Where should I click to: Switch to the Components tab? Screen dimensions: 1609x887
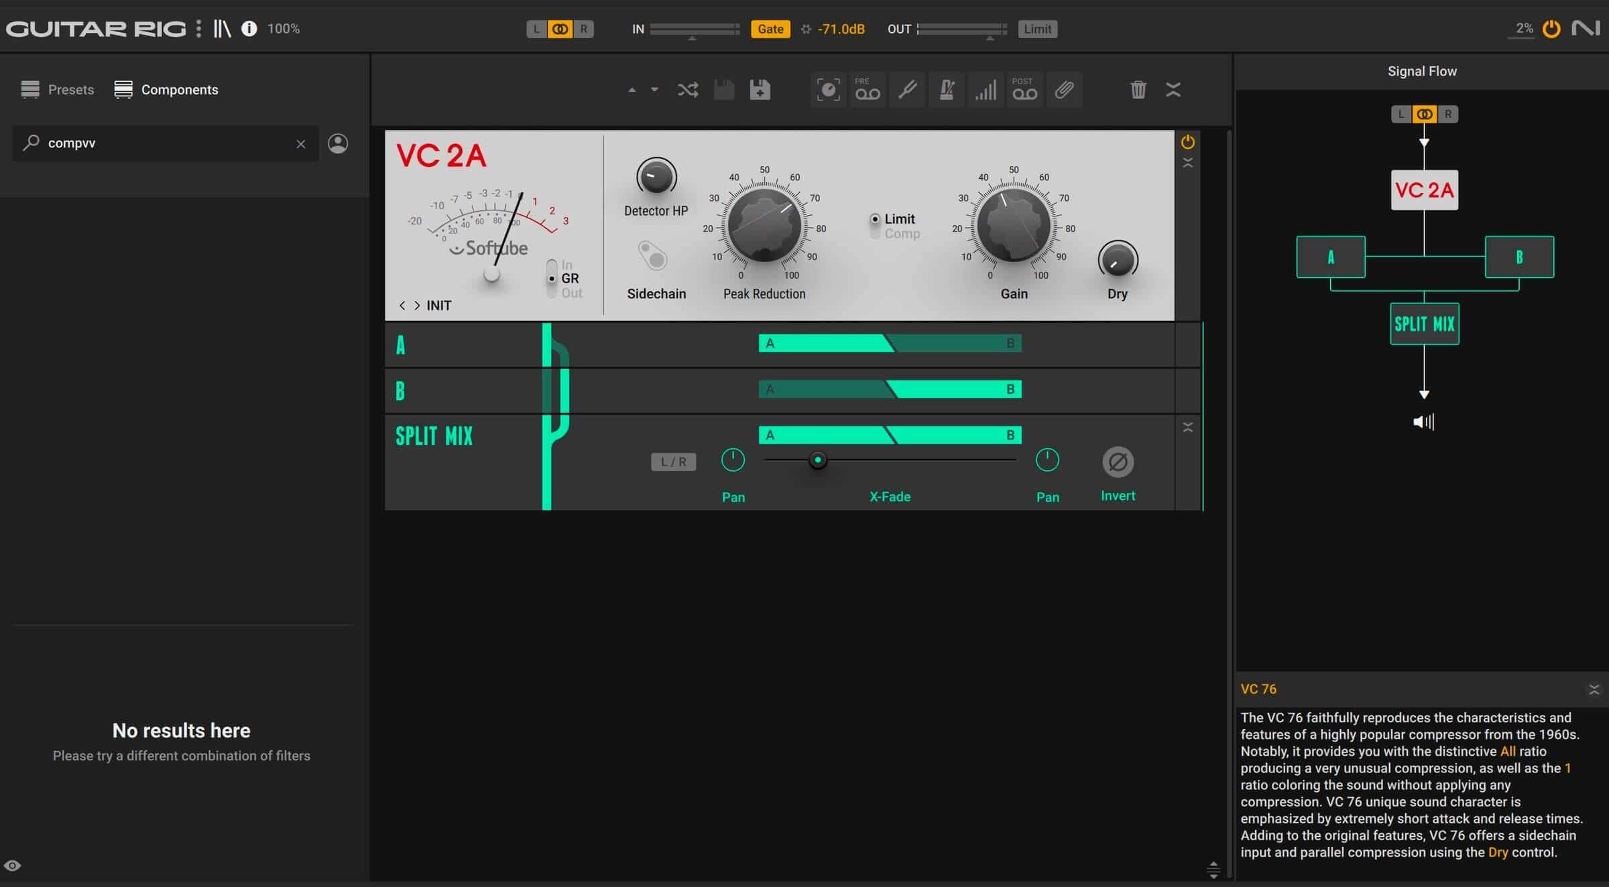[166, 90]
